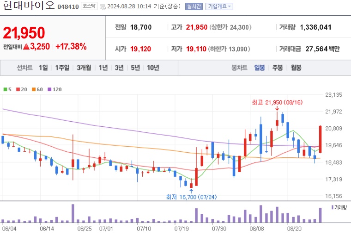Click the orange 60-day moving average legend
351x236 pixels.
(x=37, y=89)
